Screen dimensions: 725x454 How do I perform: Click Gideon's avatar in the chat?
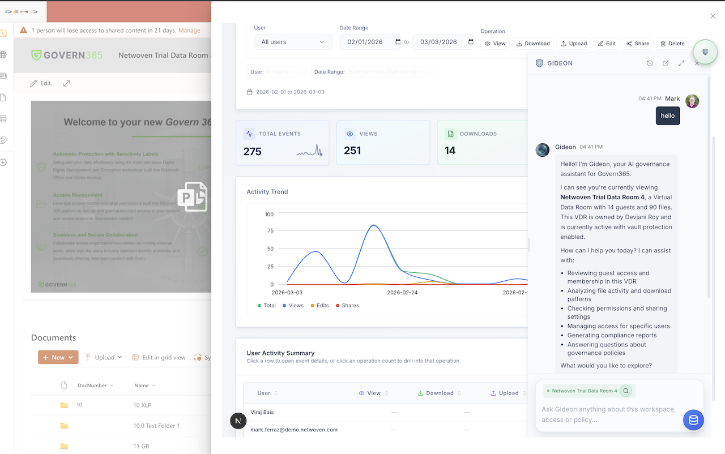[x=543, y=149]
